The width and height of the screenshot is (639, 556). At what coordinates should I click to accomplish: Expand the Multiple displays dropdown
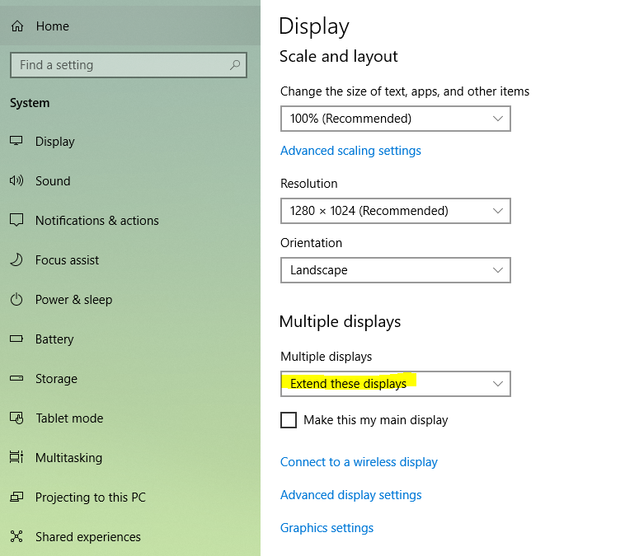[x=395, y=384]
